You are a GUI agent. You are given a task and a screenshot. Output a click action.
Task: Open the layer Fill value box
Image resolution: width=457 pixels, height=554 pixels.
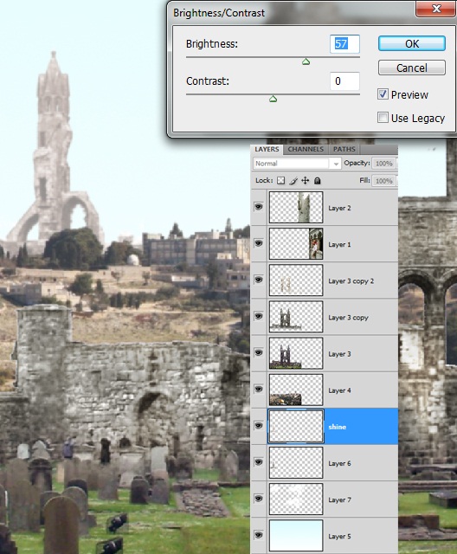[x=384, y=181]
